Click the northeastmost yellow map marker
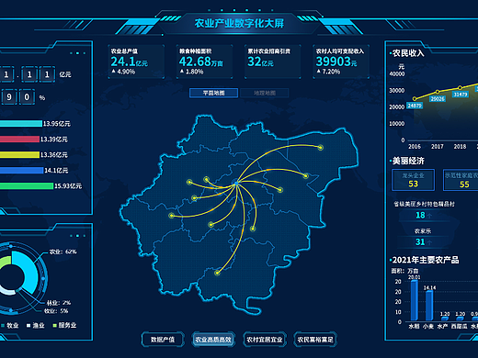 [x=320, y=148]
